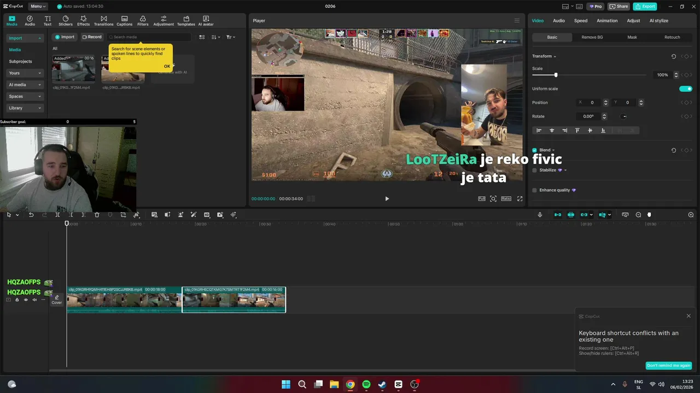Open the Mask sub-tab
Image resolution: width=700 pixels, height=393 pixels.
(632, 37)
